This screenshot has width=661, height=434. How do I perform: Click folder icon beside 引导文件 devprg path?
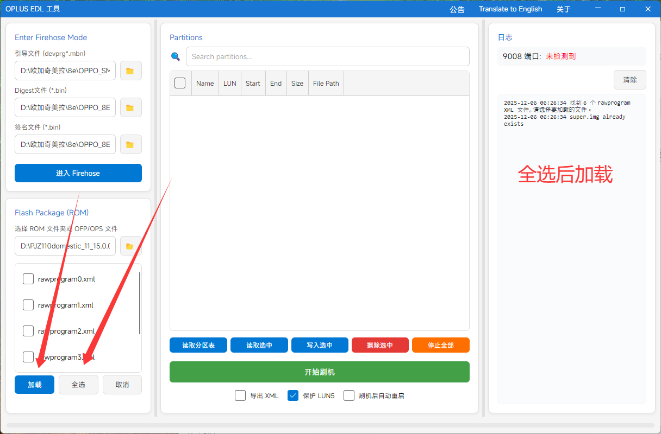coord(130,71)
